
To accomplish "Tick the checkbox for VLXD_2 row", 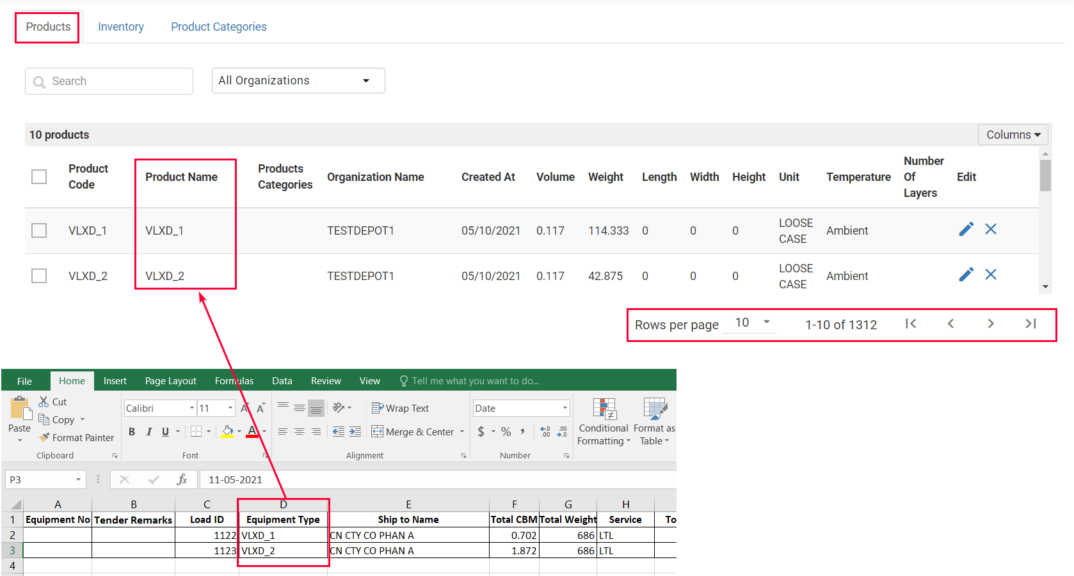I will (39, 276).
